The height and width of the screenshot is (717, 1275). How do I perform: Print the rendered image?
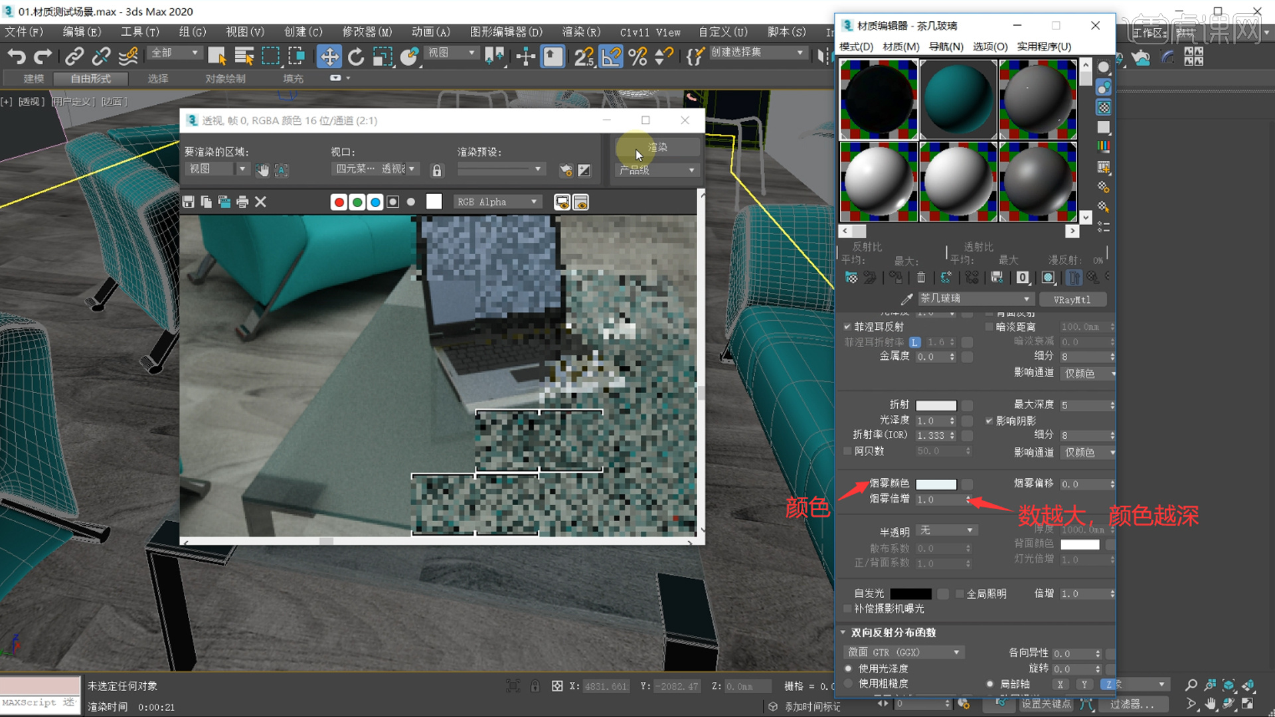(x=242, y=202)
